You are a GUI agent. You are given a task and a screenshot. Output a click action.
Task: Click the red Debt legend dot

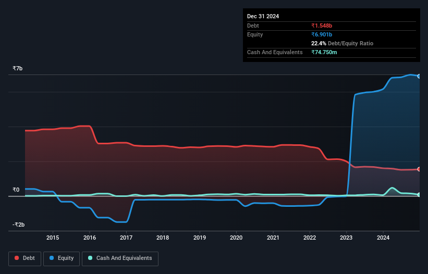tap(17, 258)
